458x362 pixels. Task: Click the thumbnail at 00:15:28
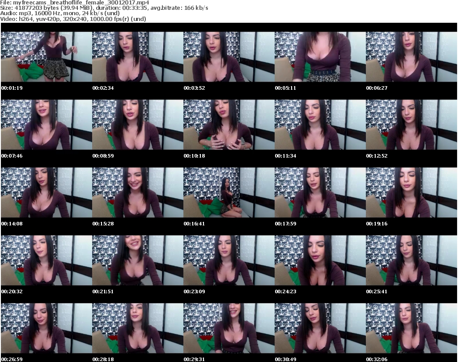(138, 193)
